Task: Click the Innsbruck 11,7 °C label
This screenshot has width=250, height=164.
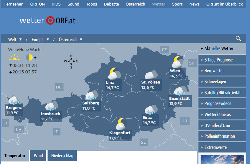Action: (x=51, y=116)
